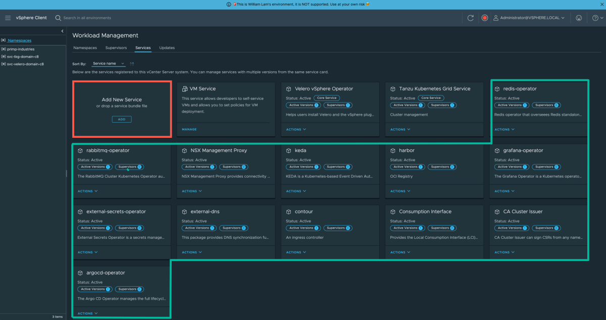Click the argocd-operator package icon
The width and height of the screenshot is (606, 320).
coord(80,273)
